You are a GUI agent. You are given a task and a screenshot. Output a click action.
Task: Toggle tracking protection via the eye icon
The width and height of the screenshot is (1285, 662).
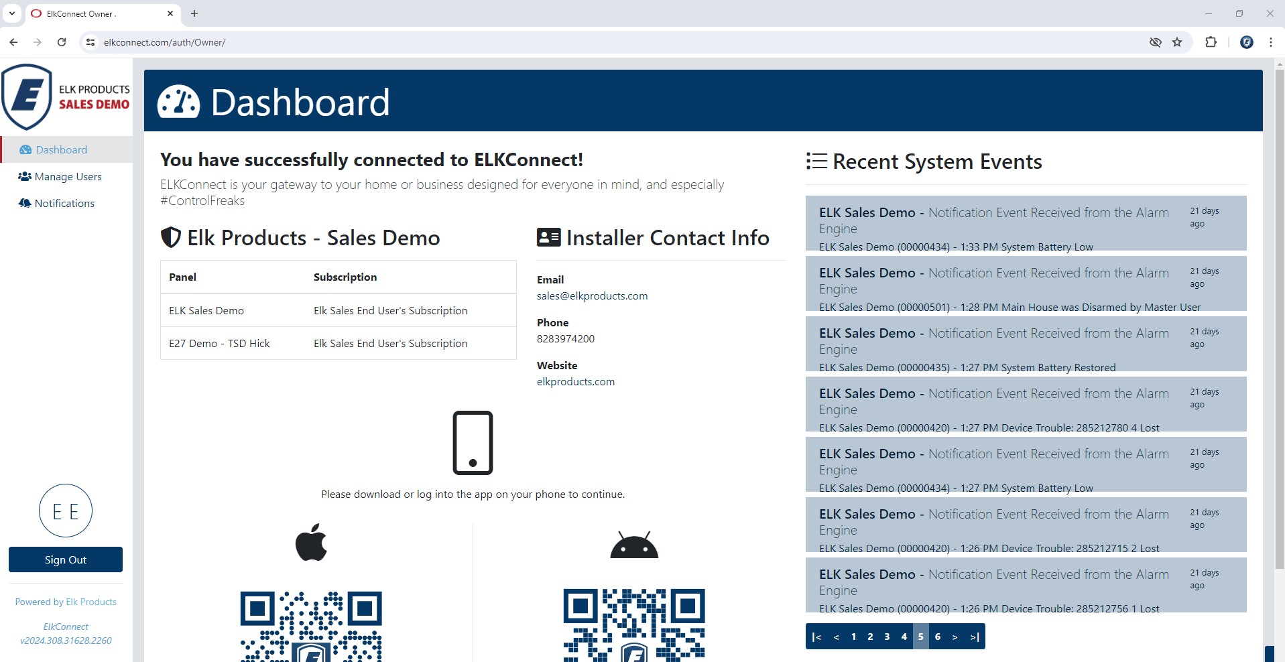1155,42
